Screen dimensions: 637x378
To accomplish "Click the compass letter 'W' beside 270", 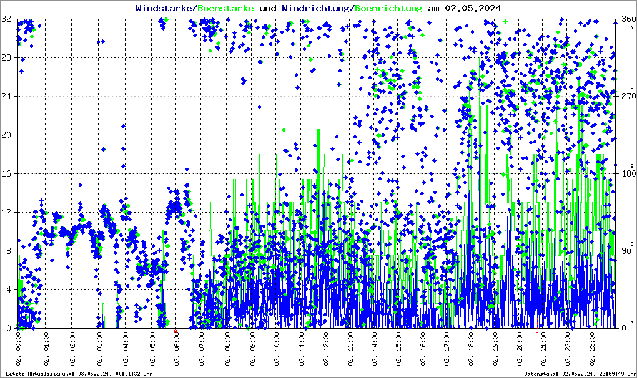I will click(632, 88).
